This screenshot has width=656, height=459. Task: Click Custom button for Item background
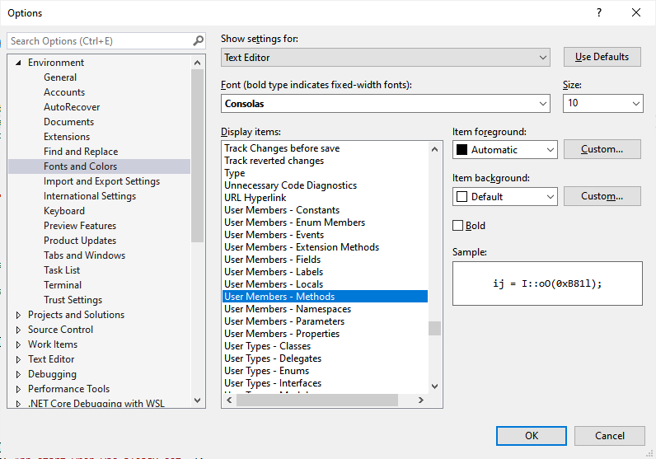(602, 196)
